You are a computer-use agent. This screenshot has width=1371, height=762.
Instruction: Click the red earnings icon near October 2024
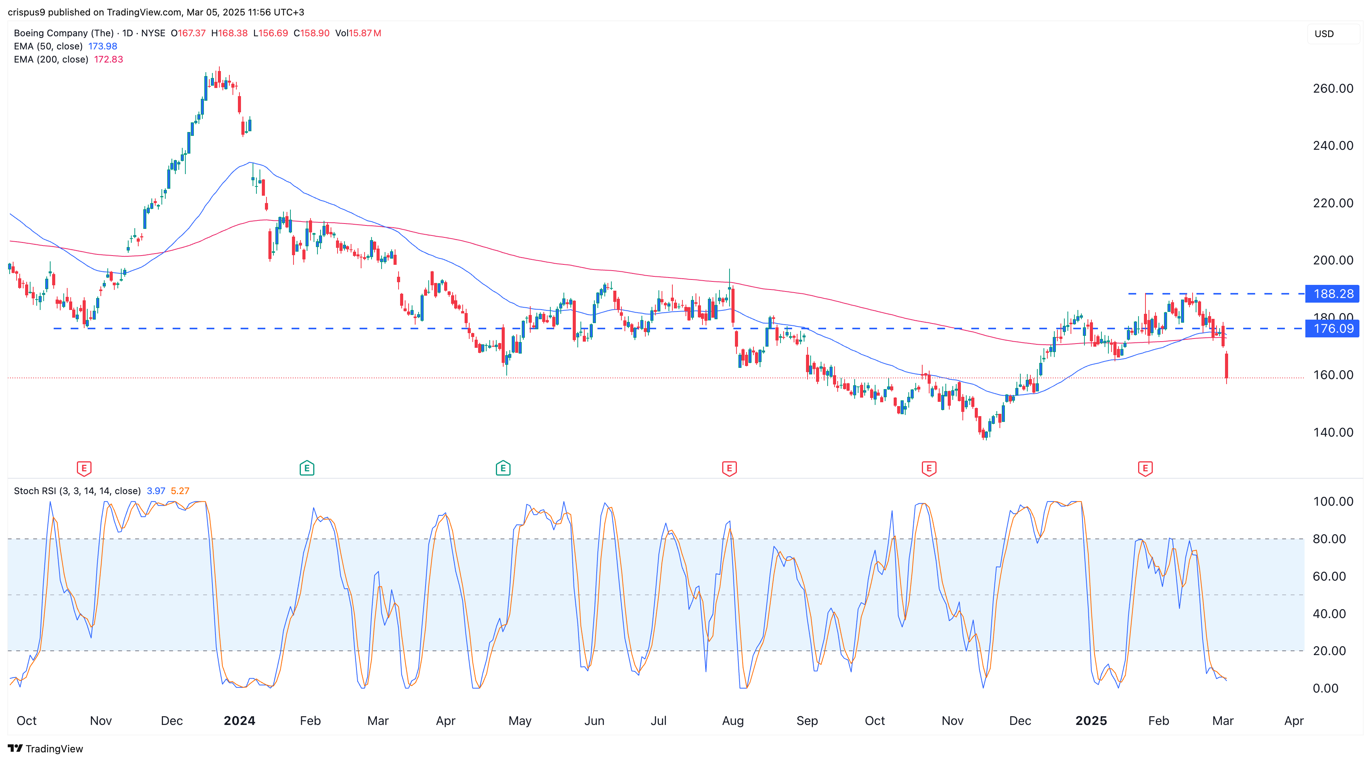[929, 469]
